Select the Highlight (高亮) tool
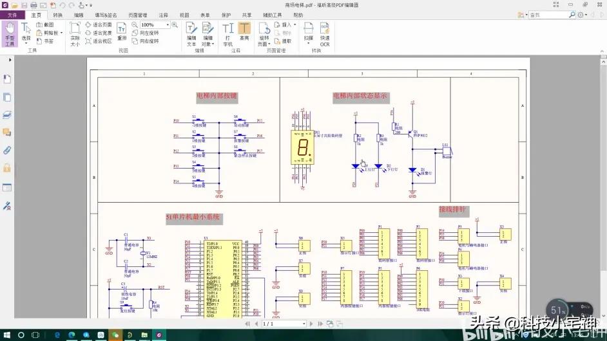607x341 pixels. click(x=244, y=32)
